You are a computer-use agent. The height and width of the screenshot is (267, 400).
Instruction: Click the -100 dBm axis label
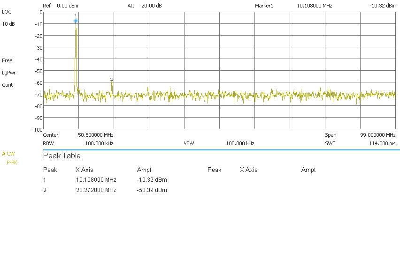[x=37, y=130]
